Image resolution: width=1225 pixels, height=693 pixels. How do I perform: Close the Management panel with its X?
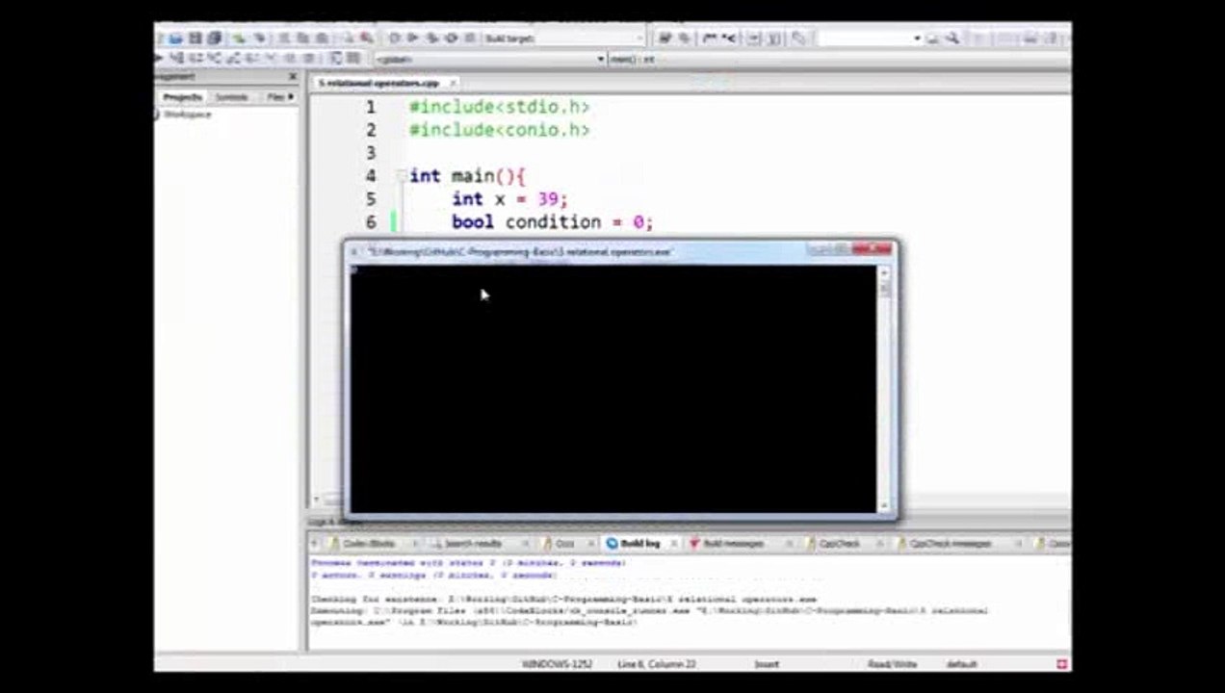(293, 77)
